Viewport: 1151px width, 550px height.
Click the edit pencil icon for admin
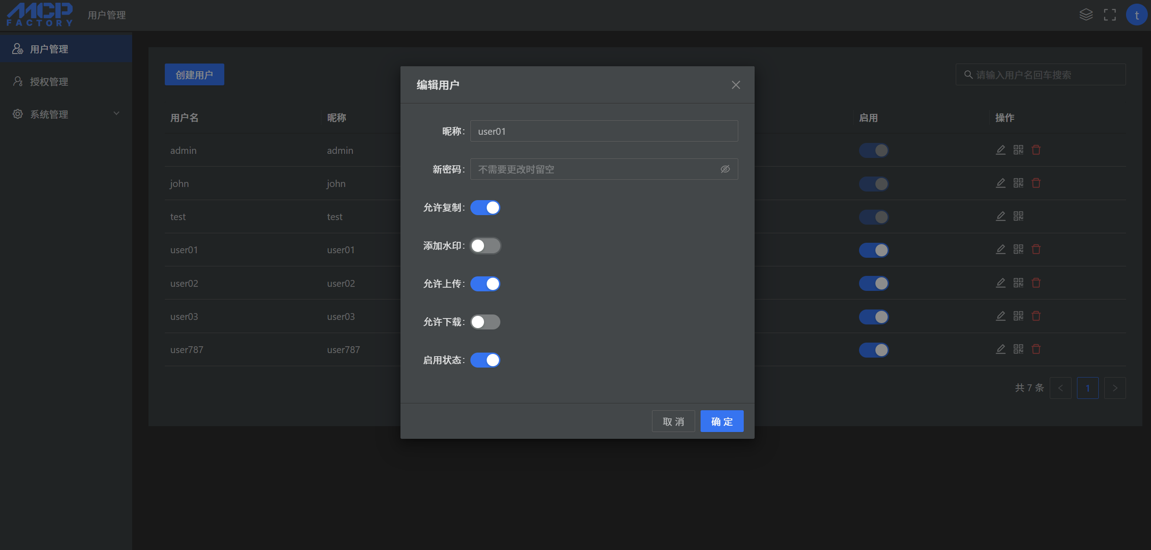[x=1000, y=150]
